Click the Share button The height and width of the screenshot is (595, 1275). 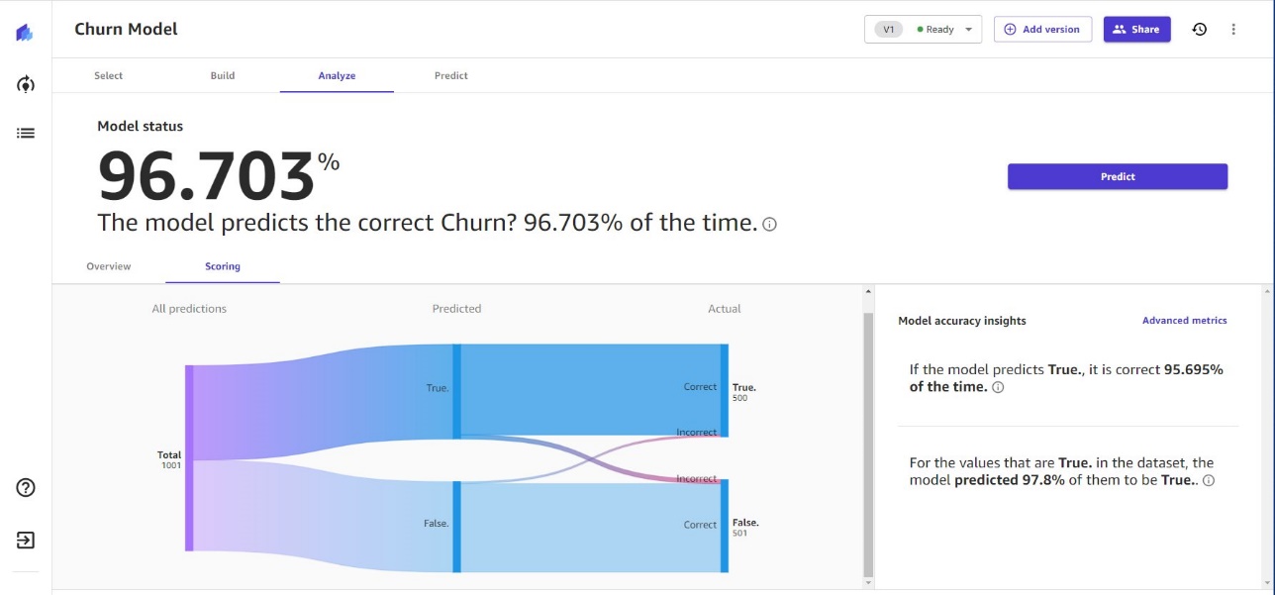[1136, 30]
